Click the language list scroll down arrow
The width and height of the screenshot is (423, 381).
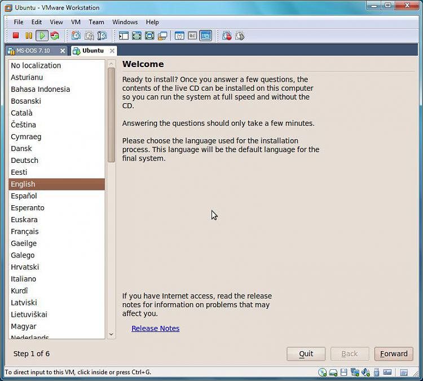click(x=111, y=334)
